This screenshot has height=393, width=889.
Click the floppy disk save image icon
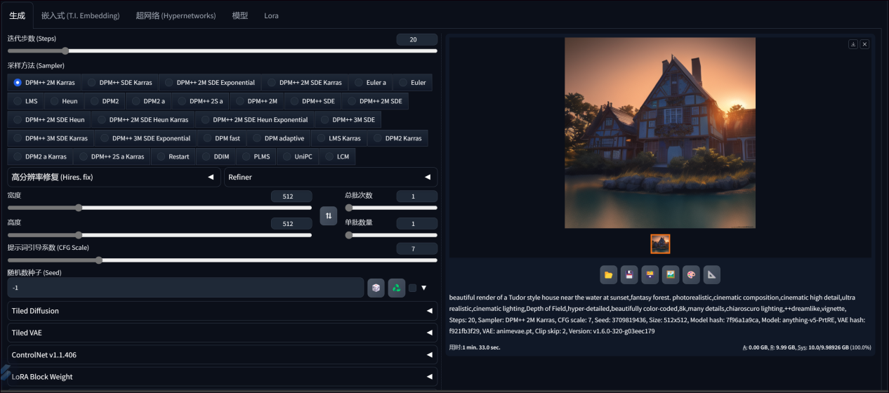630,275
